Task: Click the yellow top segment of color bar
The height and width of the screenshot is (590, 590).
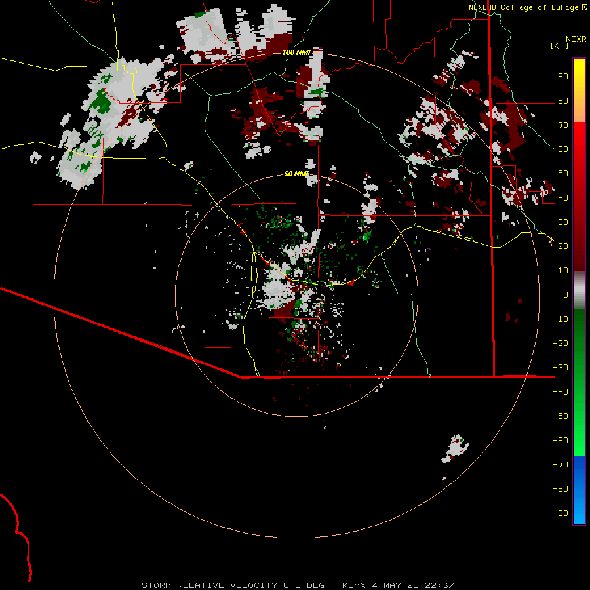Action: [x=579, y=90]
